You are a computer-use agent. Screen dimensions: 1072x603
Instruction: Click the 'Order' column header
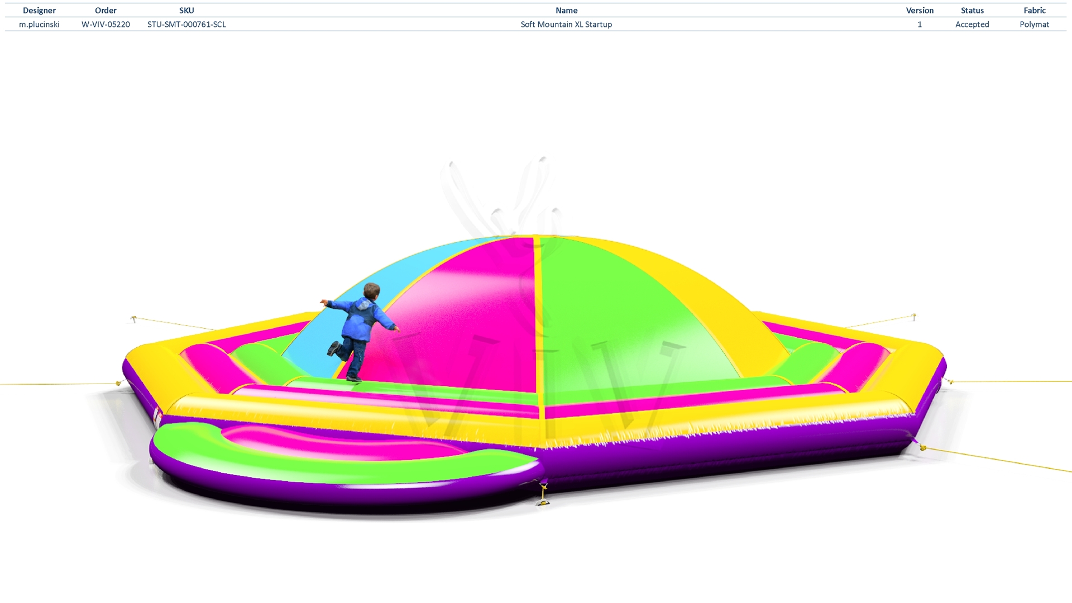pyautogui.click(x=106, y=11)
